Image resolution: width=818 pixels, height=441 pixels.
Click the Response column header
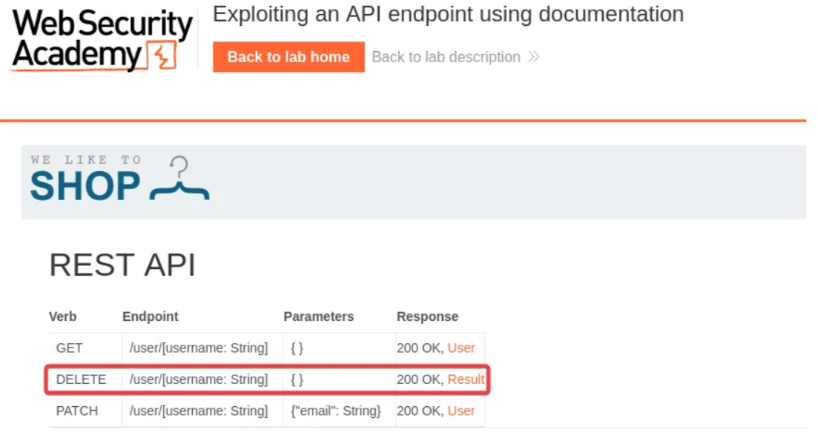(x=427, y=316)
